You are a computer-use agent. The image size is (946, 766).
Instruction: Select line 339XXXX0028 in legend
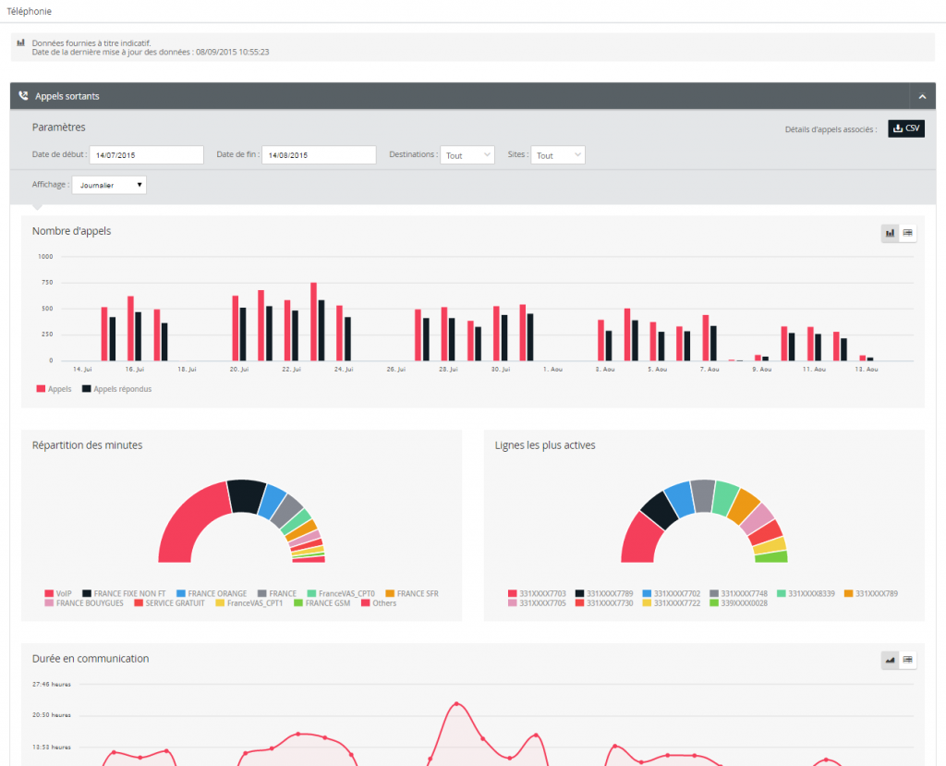pyautogui.click(x=738, y=603)
